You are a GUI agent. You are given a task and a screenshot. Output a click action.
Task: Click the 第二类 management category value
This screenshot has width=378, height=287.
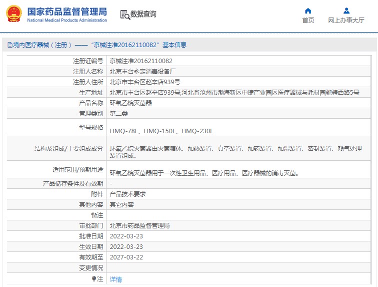[118, 114]
